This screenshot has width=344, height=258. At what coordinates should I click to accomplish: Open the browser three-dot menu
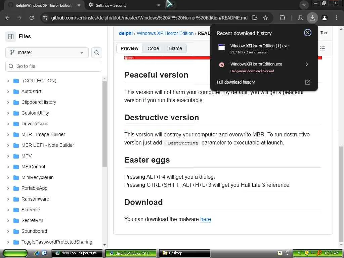337,18
